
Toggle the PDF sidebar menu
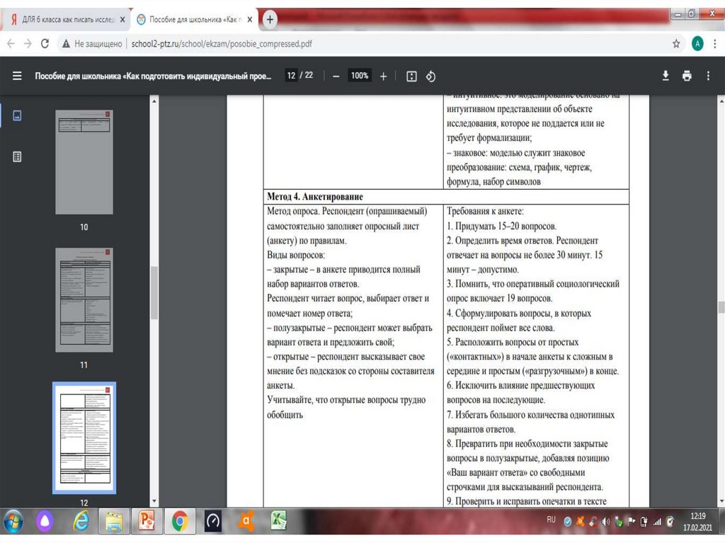coord(17,76)
